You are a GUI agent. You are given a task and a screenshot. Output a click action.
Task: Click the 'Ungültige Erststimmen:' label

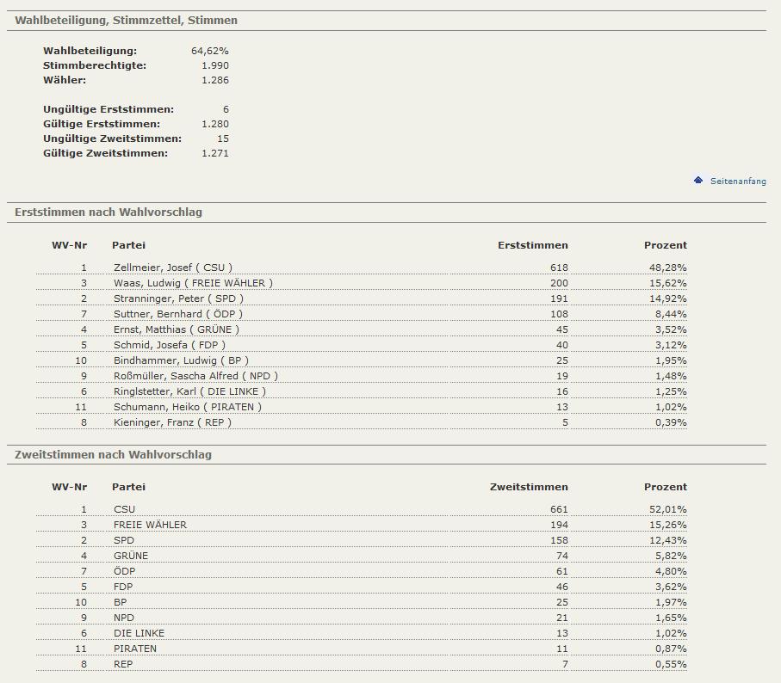(108, 109)
